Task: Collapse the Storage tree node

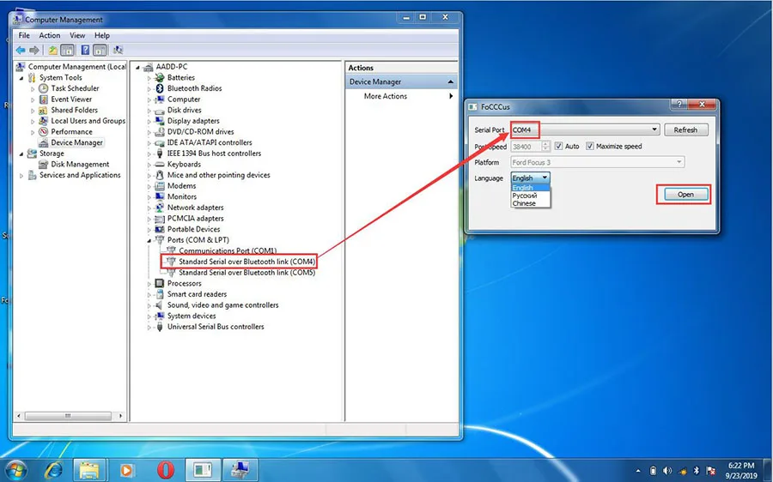Action: 21,154
